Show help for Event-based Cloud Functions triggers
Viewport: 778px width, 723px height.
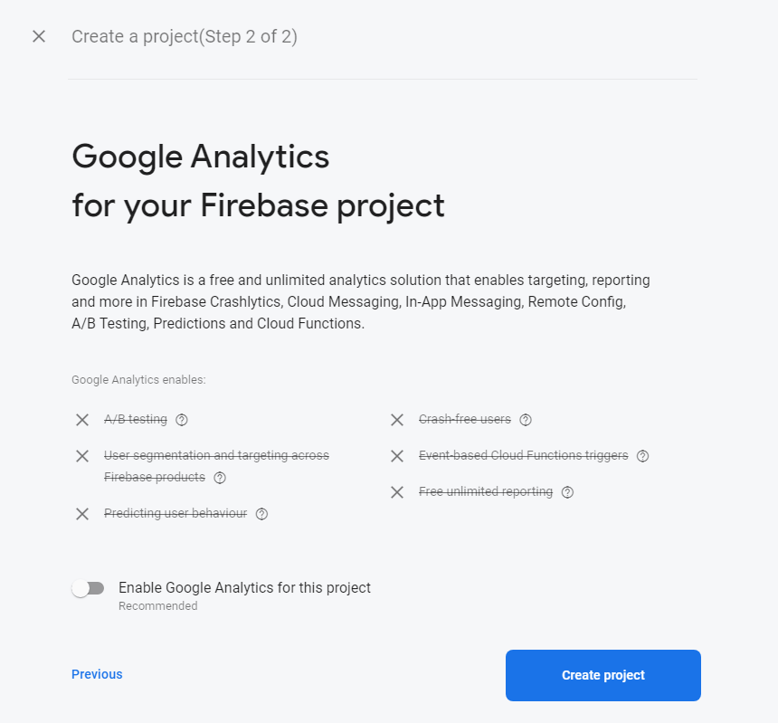click(642, 456)
